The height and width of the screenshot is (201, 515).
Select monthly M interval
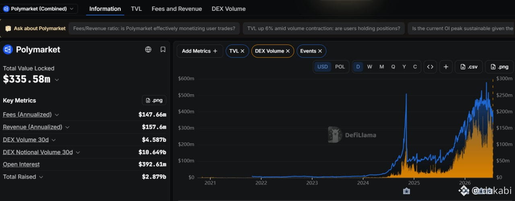coord(381,67)
